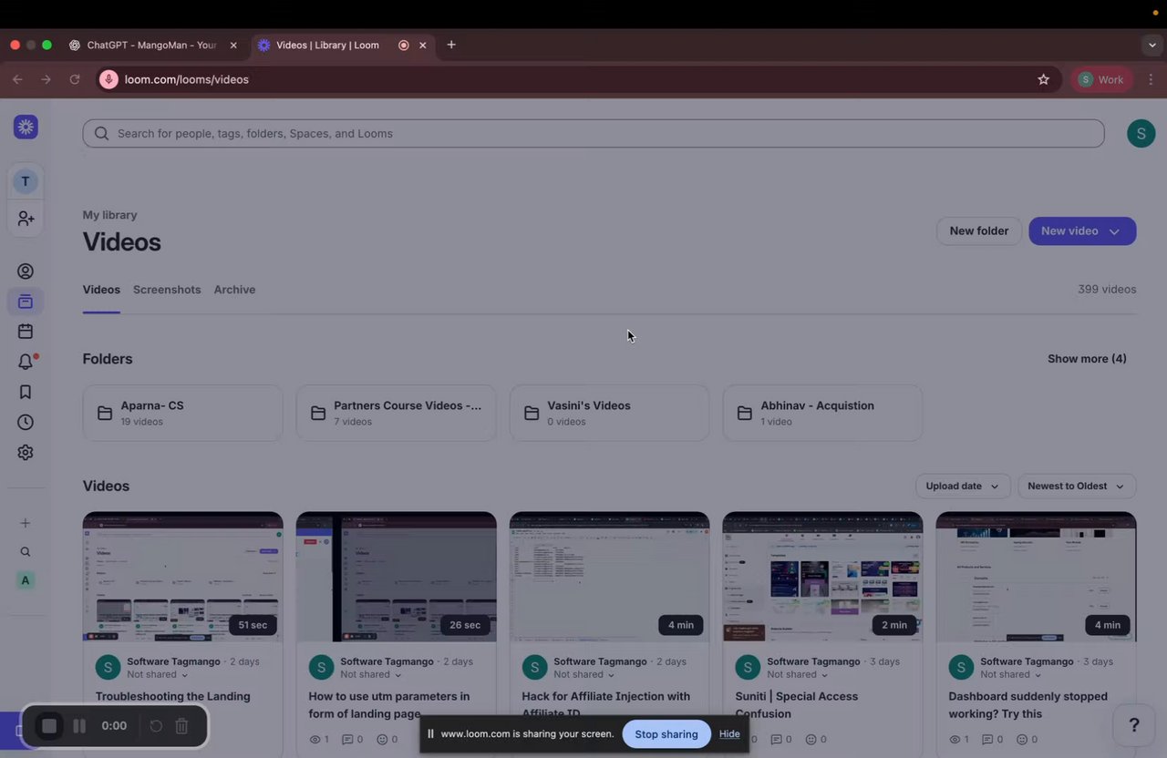Open a new browser tab
1167x758 pixels.
tap(451, 45)
